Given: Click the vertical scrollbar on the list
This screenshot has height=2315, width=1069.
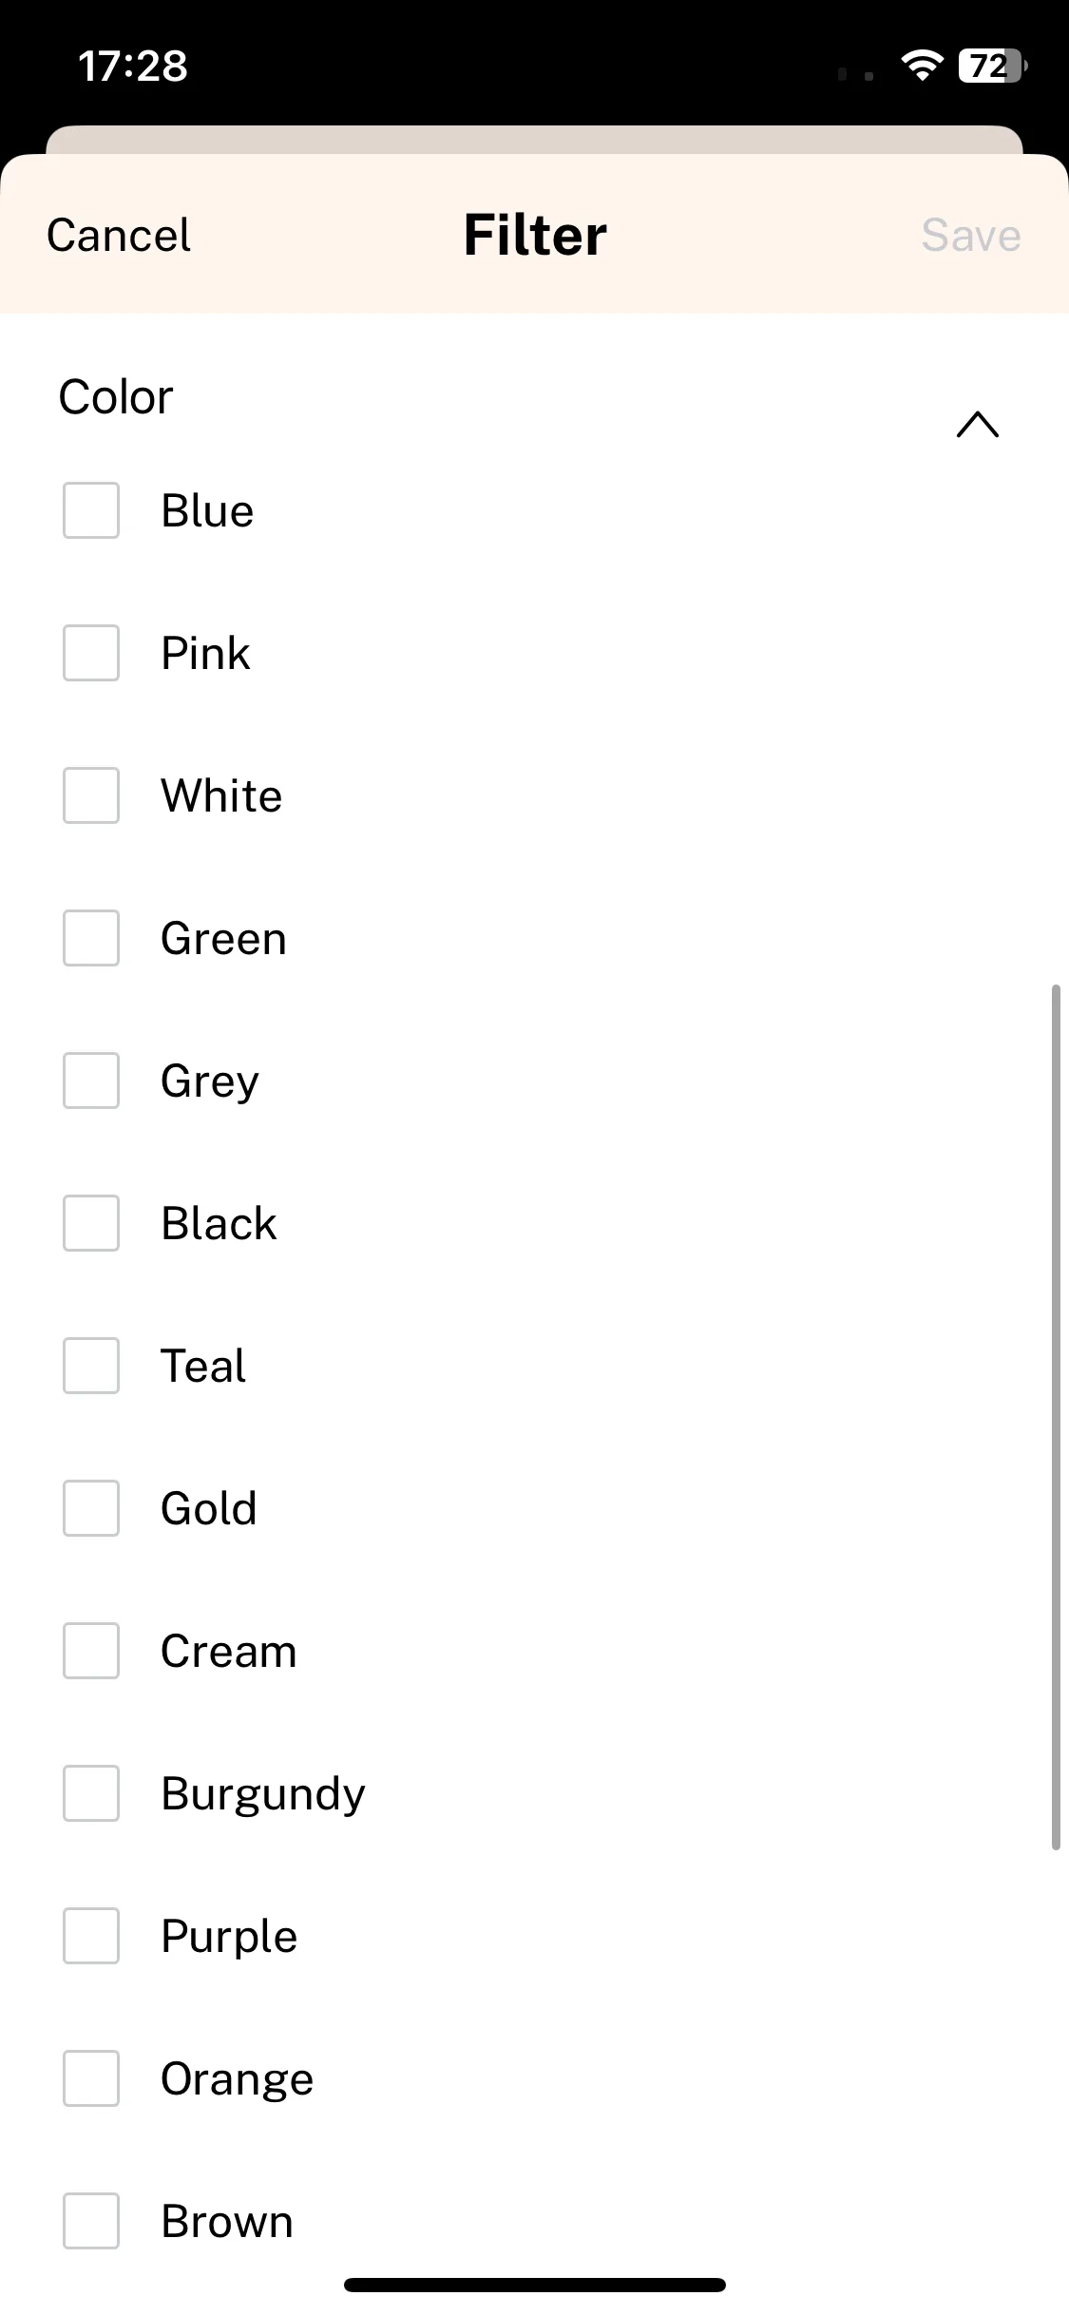Looking at the screenshot, I should tap(1056, 1417).
